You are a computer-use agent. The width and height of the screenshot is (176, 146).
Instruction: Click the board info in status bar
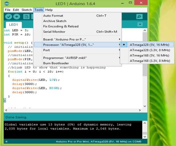99,142
